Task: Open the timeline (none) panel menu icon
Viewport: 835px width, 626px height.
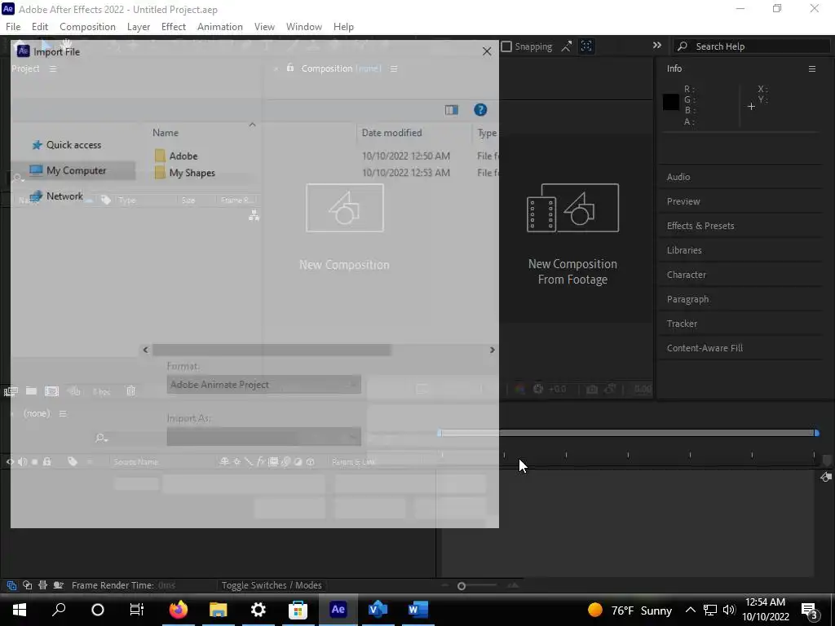Action: (x=63, y=413)
